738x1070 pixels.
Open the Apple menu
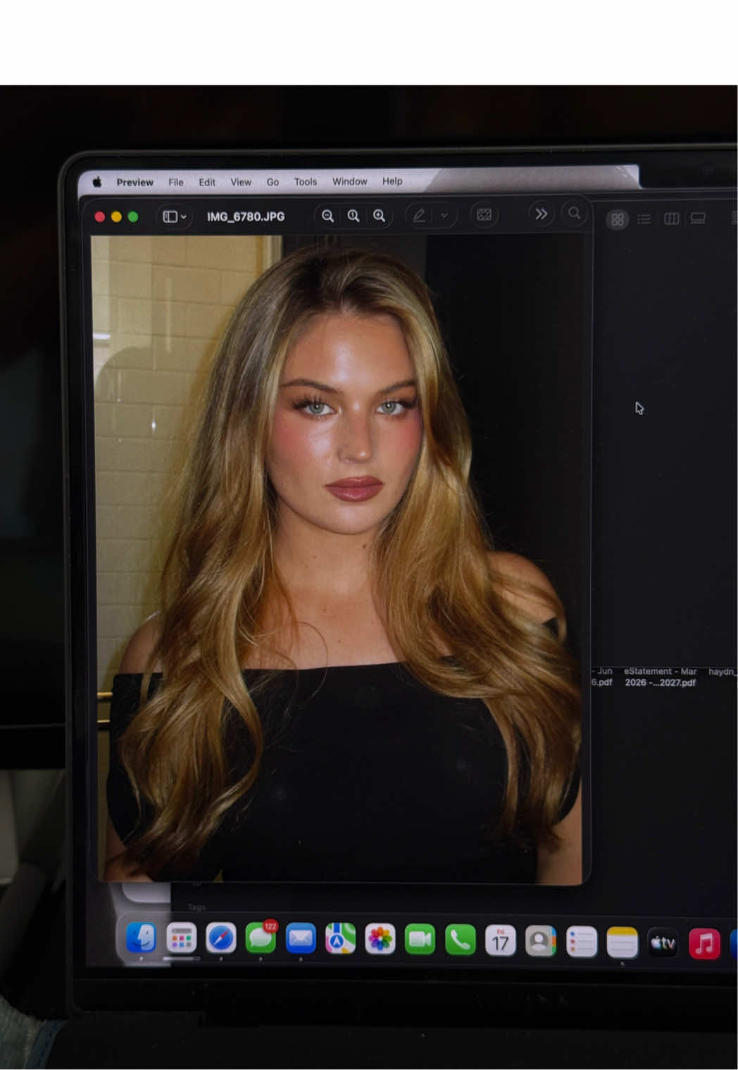pos(97,182)
